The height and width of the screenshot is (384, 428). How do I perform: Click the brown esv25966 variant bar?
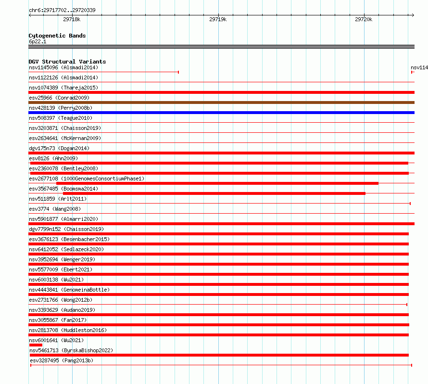point(221,102)
